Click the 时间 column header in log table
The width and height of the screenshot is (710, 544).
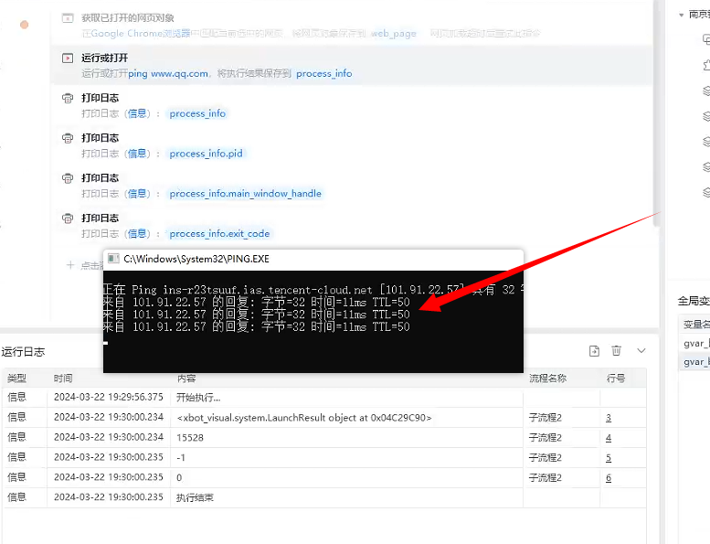63,379
